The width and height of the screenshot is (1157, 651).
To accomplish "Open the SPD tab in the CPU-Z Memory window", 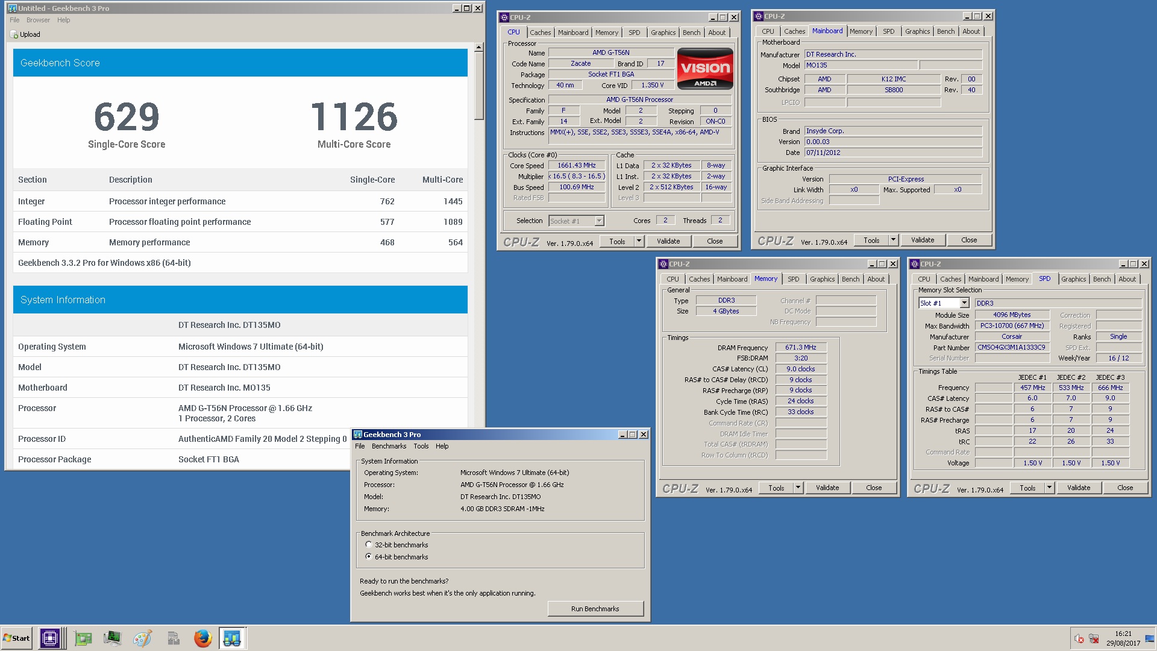I will pos(794,279).
